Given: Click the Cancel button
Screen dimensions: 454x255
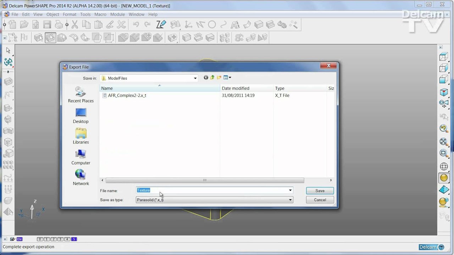Looking at the screenshot, I should (x=320, y=200).
